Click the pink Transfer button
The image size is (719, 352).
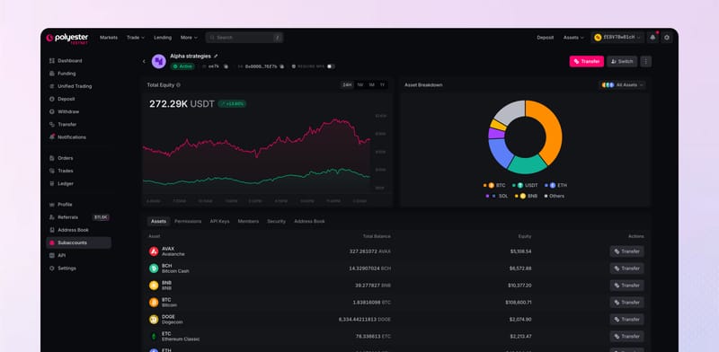(x=587, y=61)
